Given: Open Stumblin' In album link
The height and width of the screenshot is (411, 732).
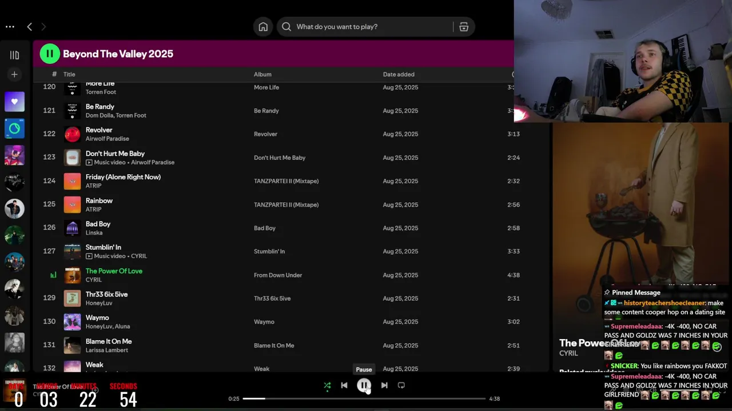Looking at the screenshot, I should click(269, 251).
